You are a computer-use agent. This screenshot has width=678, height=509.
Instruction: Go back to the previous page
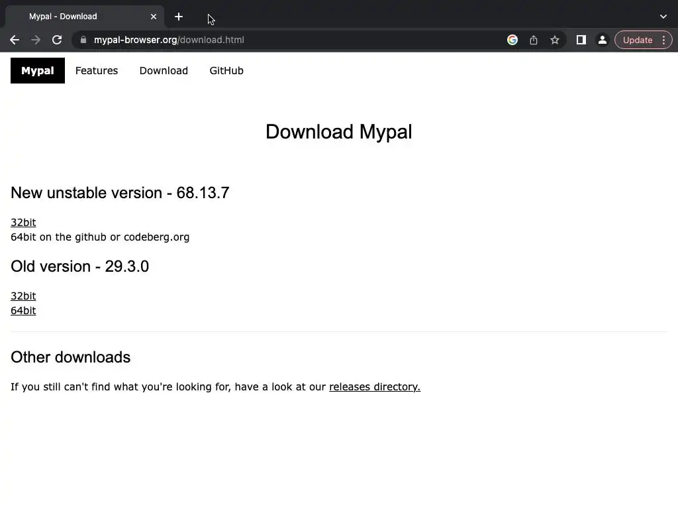[x=15, y=40]
